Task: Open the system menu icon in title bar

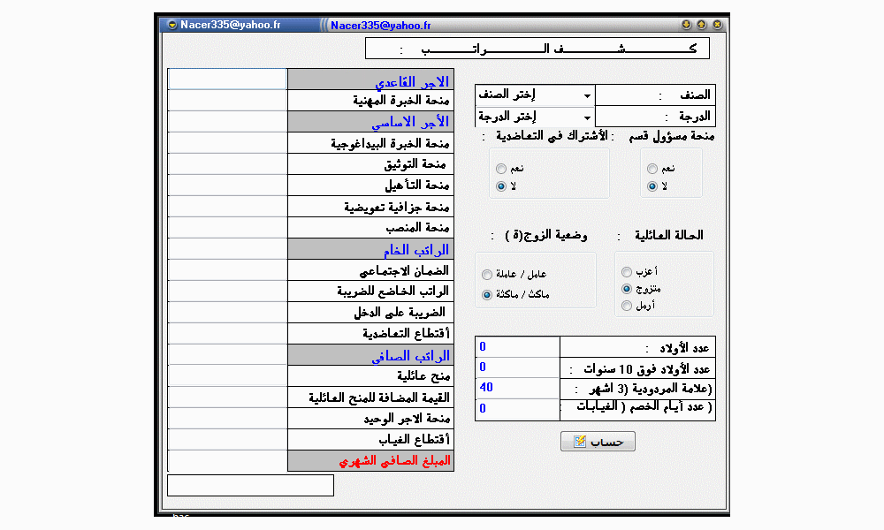Action: click(x=172, y=25)
